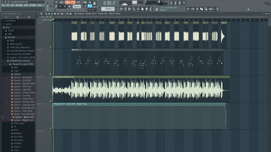Open the plugin picker plug icon

pyautogui.click(x=147, y=9)
